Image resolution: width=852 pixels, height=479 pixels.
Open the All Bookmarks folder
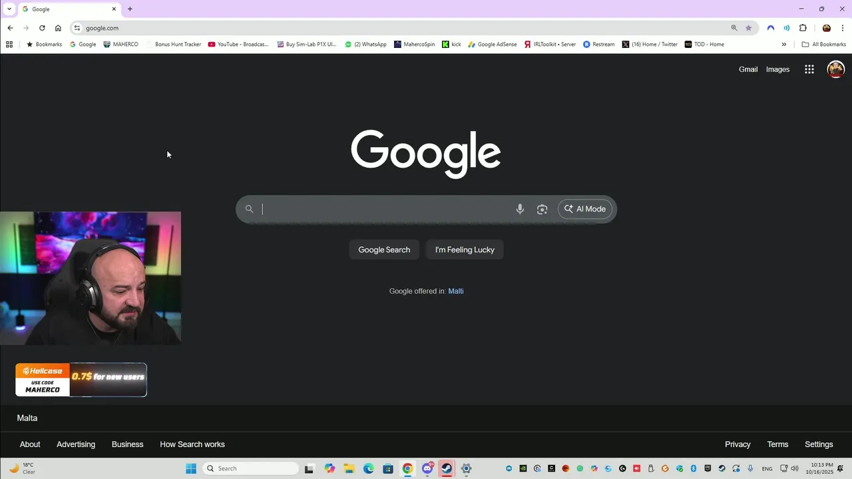pyautogui.click(x=824, y=45)
